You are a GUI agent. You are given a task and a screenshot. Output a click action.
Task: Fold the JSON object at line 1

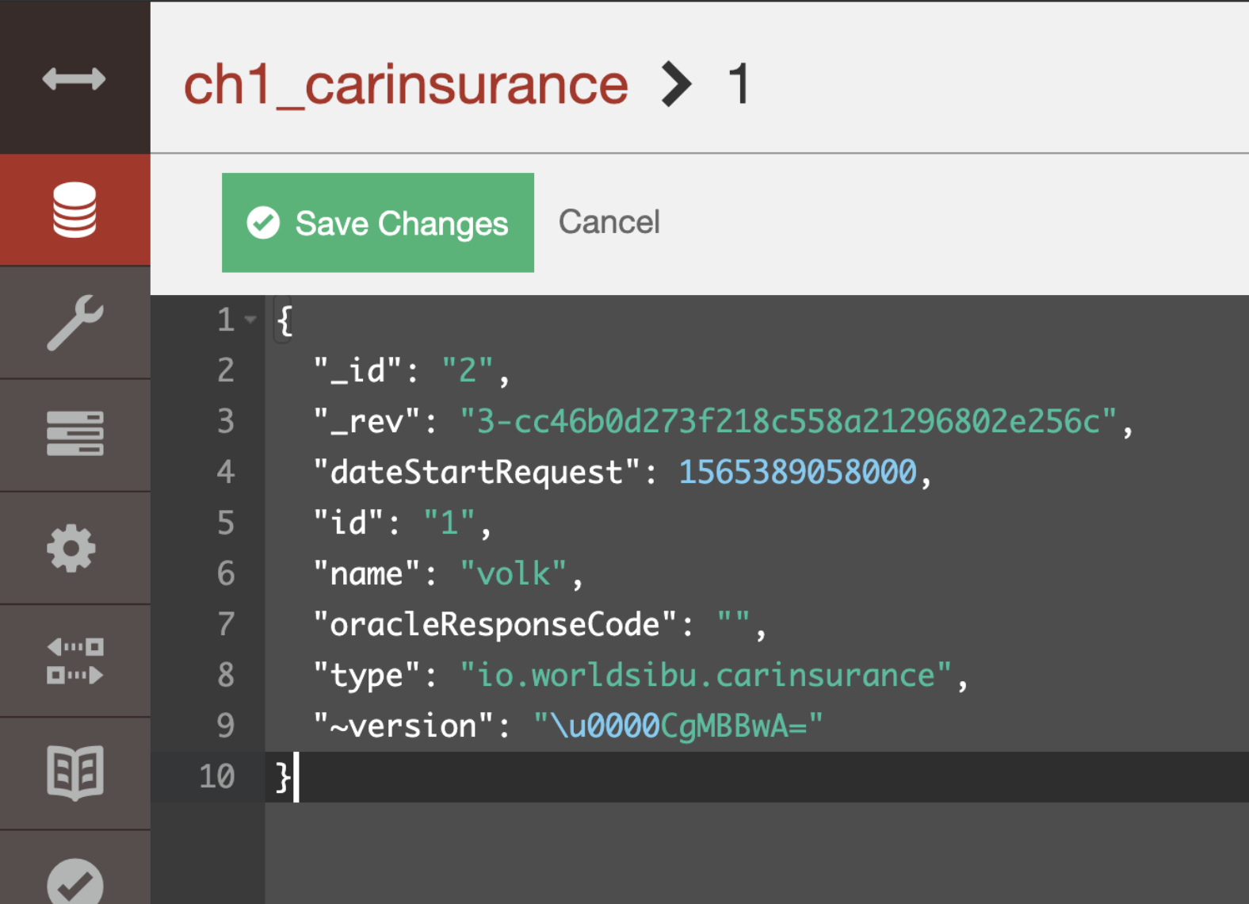coord(250,320)
